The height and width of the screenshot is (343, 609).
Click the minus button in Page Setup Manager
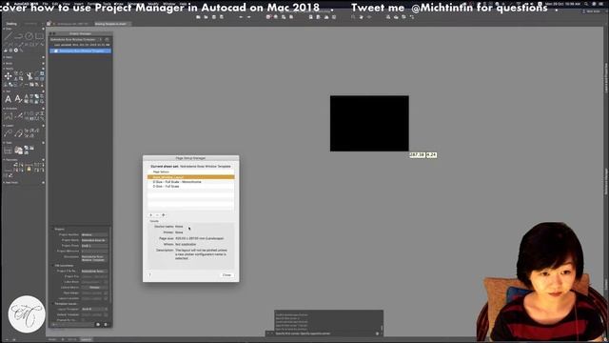tap(157, 215)
